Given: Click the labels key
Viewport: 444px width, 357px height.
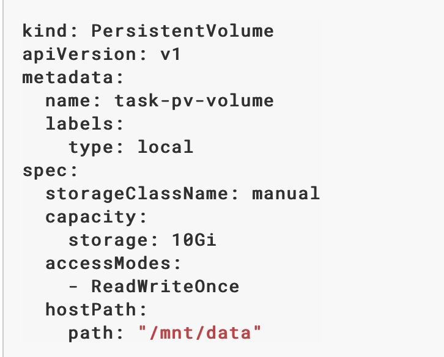Looking at the screenshot, I should click(x=80, y=123).
